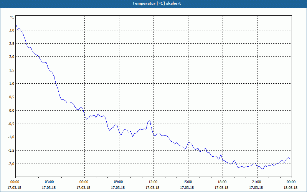Image resolution: width=307 pixels, height=192 pixels.
Task: Click the 17.03.18 date under 03:00
Action: pyautogui.click(x=49, y=188)
